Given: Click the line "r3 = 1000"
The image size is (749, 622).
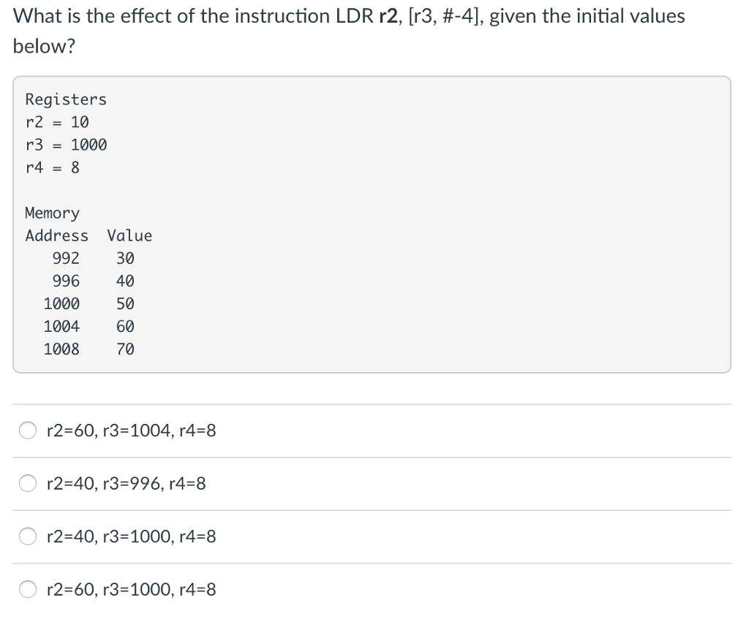Looking at the screenshot, I should click(65, 145).
